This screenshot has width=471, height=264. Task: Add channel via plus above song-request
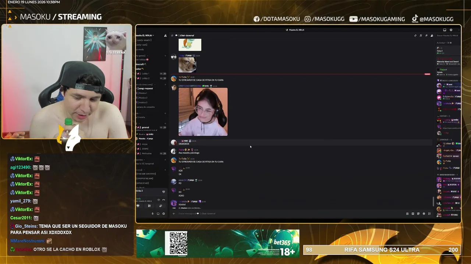(x=165, y=84)
